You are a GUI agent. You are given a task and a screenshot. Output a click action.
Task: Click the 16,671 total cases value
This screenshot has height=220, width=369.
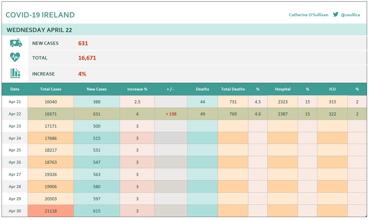coord(86,58)
